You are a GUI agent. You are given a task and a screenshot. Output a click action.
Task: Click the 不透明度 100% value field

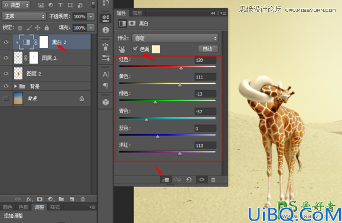[x=80, y=17]
